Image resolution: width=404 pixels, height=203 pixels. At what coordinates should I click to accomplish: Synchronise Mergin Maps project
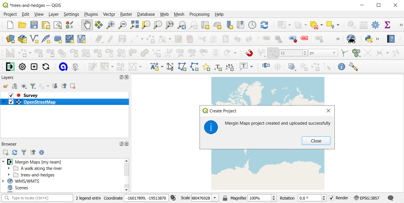(x=46, y=67)
